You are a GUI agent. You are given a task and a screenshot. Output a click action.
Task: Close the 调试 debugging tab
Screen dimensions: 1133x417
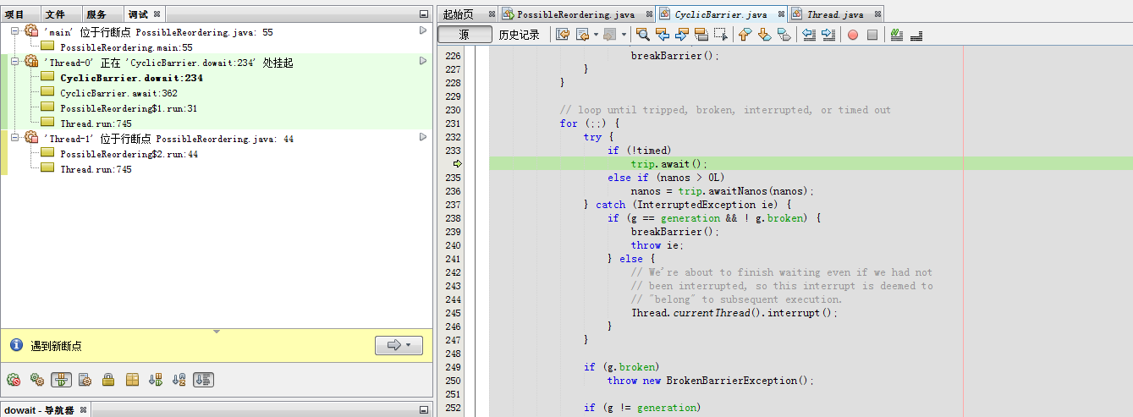point(157,14)
